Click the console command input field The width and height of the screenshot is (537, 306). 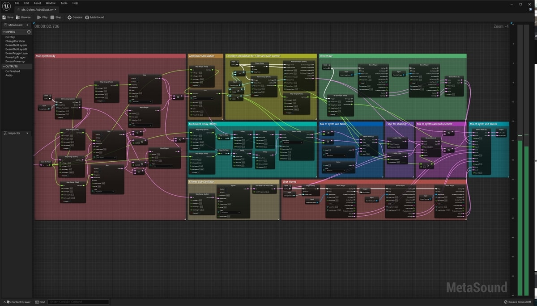[78, 302]
